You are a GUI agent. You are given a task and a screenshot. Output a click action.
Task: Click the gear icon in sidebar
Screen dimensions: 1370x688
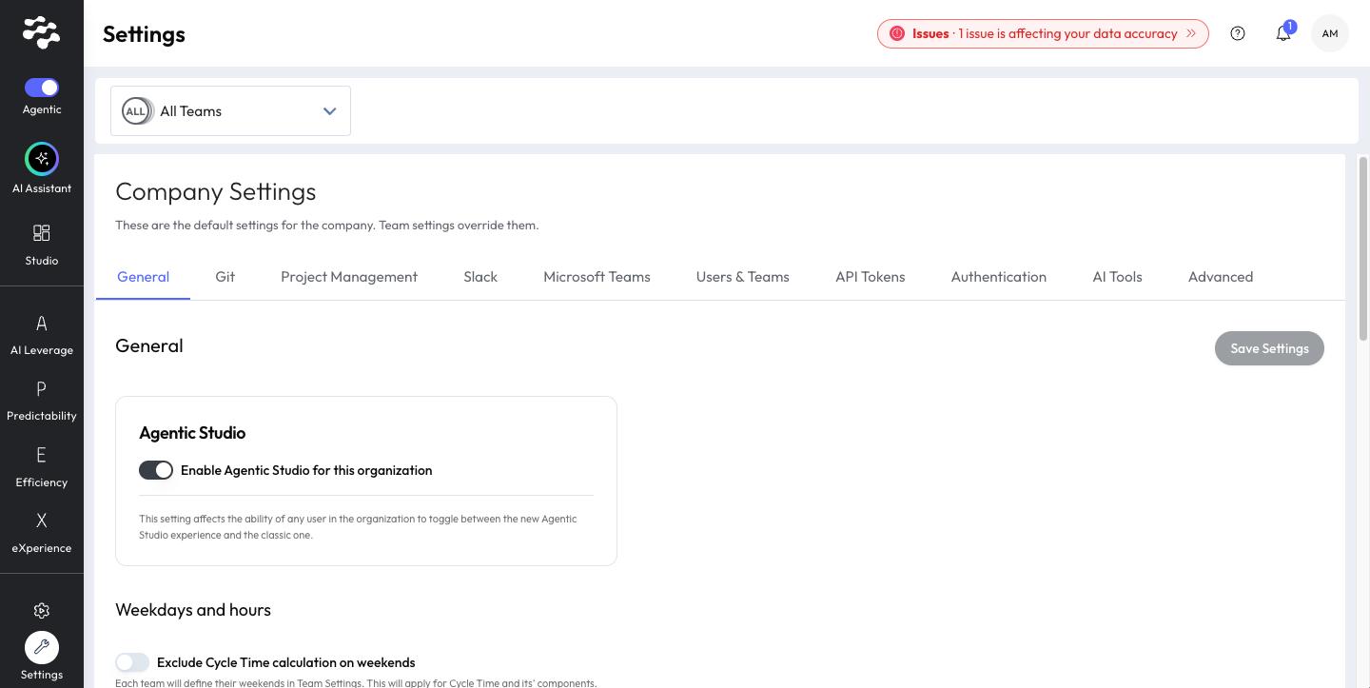(42, 611)
